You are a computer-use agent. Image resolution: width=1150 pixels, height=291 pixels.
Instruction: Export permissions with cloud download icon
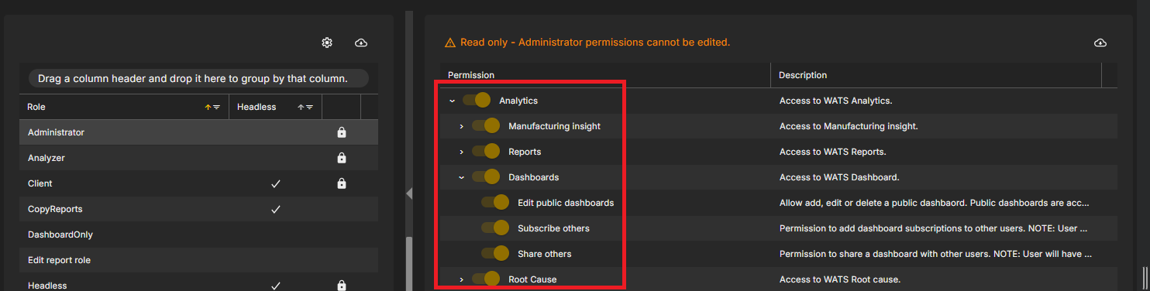[1100, 43]
